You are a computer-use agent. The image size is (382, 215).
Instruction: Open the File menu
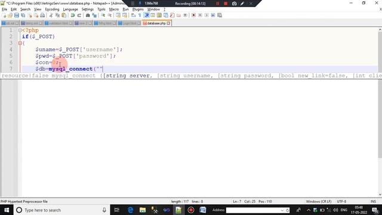(x=4, y=10)
